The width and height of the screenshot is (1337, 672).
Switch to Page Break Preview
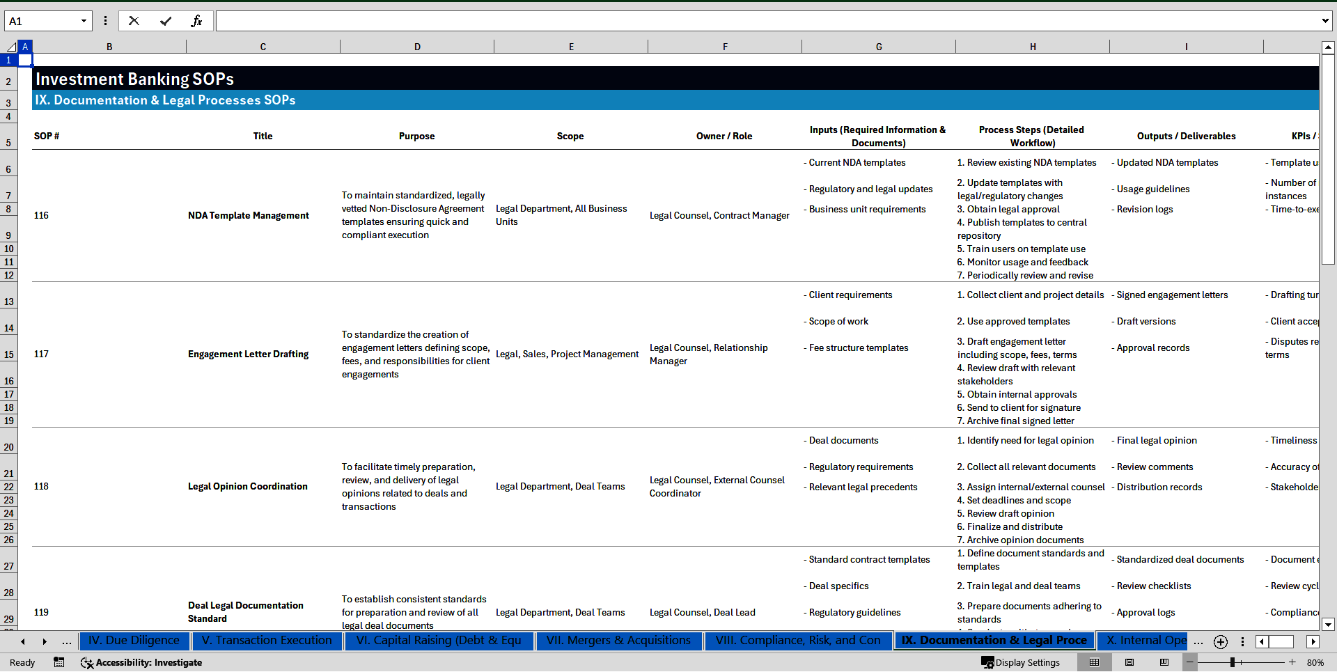1164,662
